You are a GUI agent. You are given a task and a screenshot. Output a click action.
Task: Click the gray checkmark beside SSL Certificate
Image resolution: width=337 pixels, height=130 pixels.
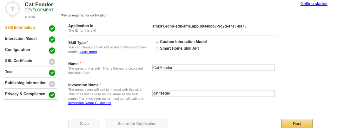[x=52, y=62]
